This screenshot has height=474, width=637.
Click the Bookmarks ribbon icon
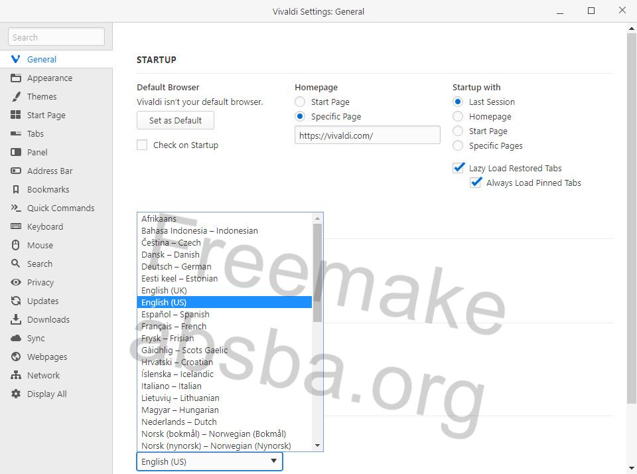[15, 189]
